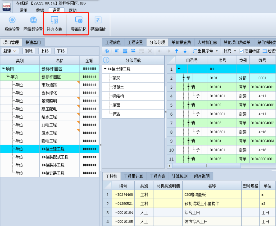This screenshot has width=276, height=226.
Task: Uncheck the 项目特征 checkbox
Action: coord(241,51)
